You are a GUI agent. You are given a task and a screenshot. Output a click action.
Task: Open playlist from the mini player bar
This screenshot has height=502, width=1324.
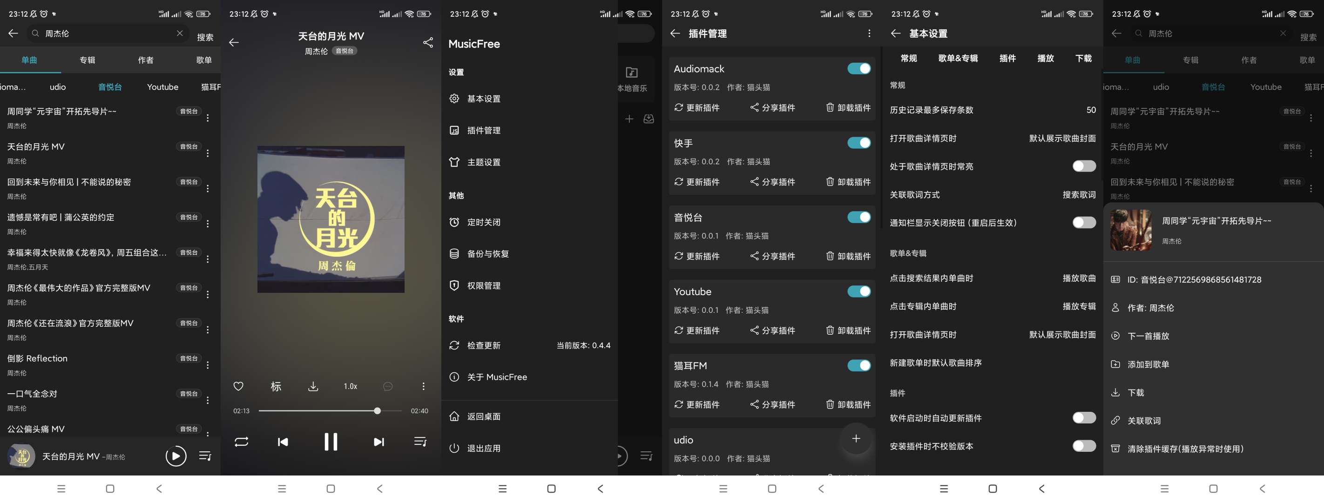tap(204, 456)
